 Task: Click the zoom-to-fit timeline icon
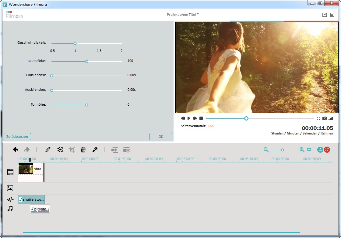point(309,150)
